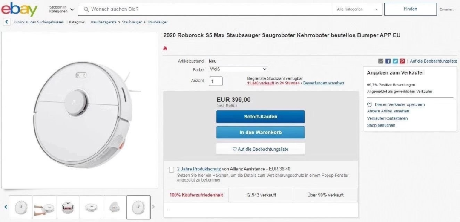Image resolution: width=460 pixels, height=222 pixels.
Task: Select the thumbnail with hands holding robot
Action: (x=44, y=208)
